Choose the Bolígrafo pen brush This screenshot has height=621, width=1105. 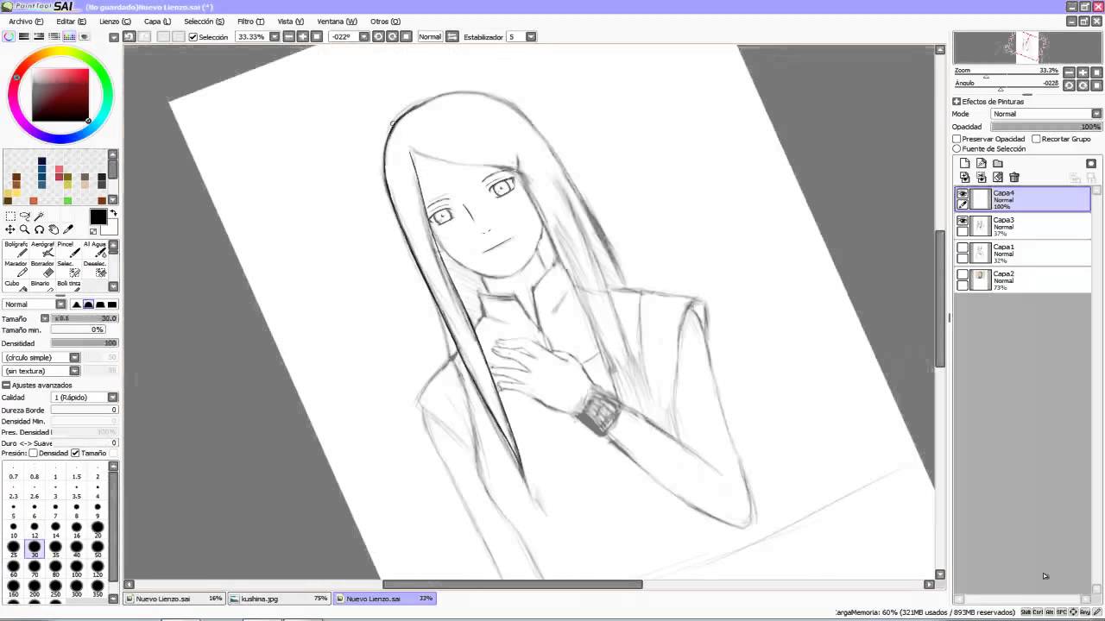point(16,249)
